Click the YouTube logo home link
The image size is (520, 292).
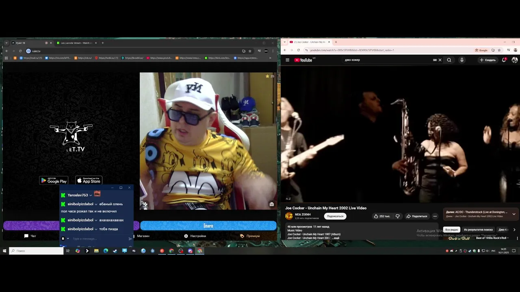coord(303,60)
